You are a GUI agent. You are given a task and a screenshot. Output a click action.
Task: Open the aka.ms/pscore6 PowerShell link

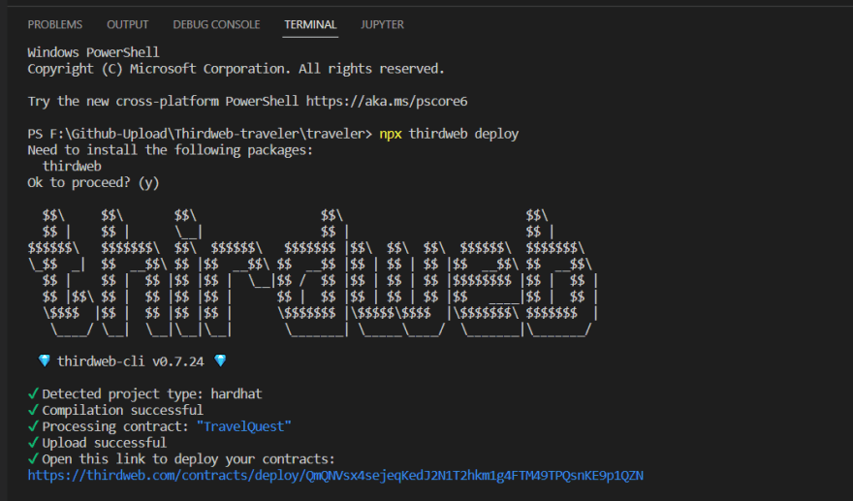pos(388,101)
